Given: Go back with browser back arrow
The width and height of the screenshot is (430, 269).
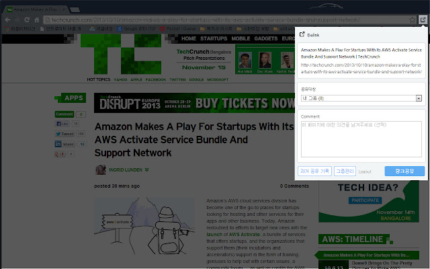Looking at the screenshot, I should [x=7, y=20].
